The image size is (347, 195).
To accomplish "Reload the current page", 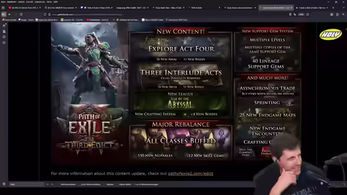I will click(x=21, y=15).
